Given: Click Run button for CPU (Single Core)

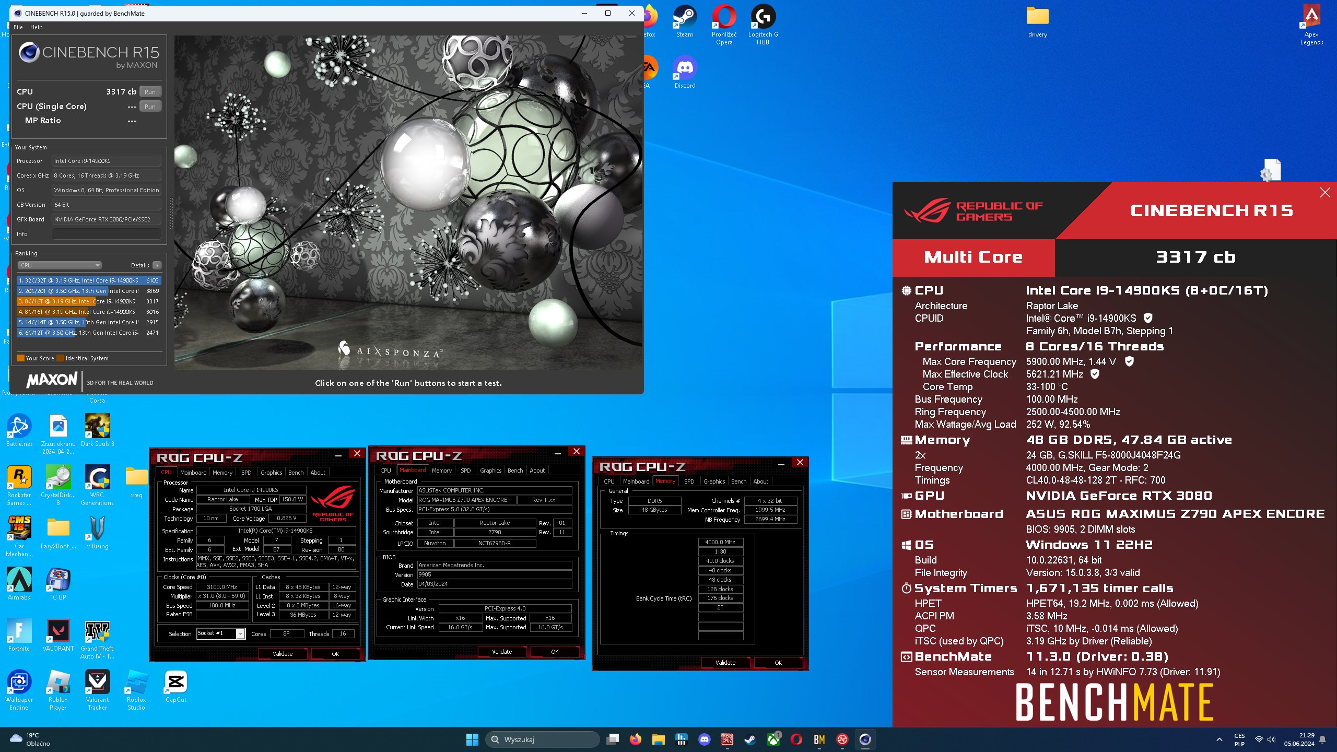Looking at the screenshot, I should 150,106.
